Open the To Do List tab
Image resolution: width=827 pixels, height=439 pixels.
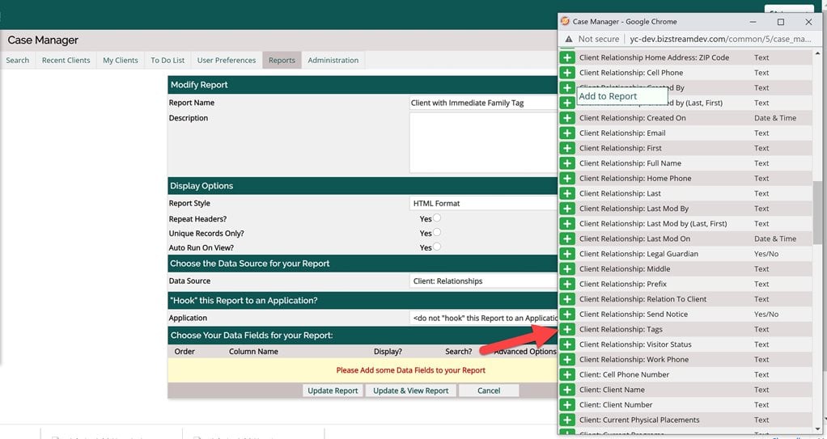pyautogui.click(x=168, y=60)
